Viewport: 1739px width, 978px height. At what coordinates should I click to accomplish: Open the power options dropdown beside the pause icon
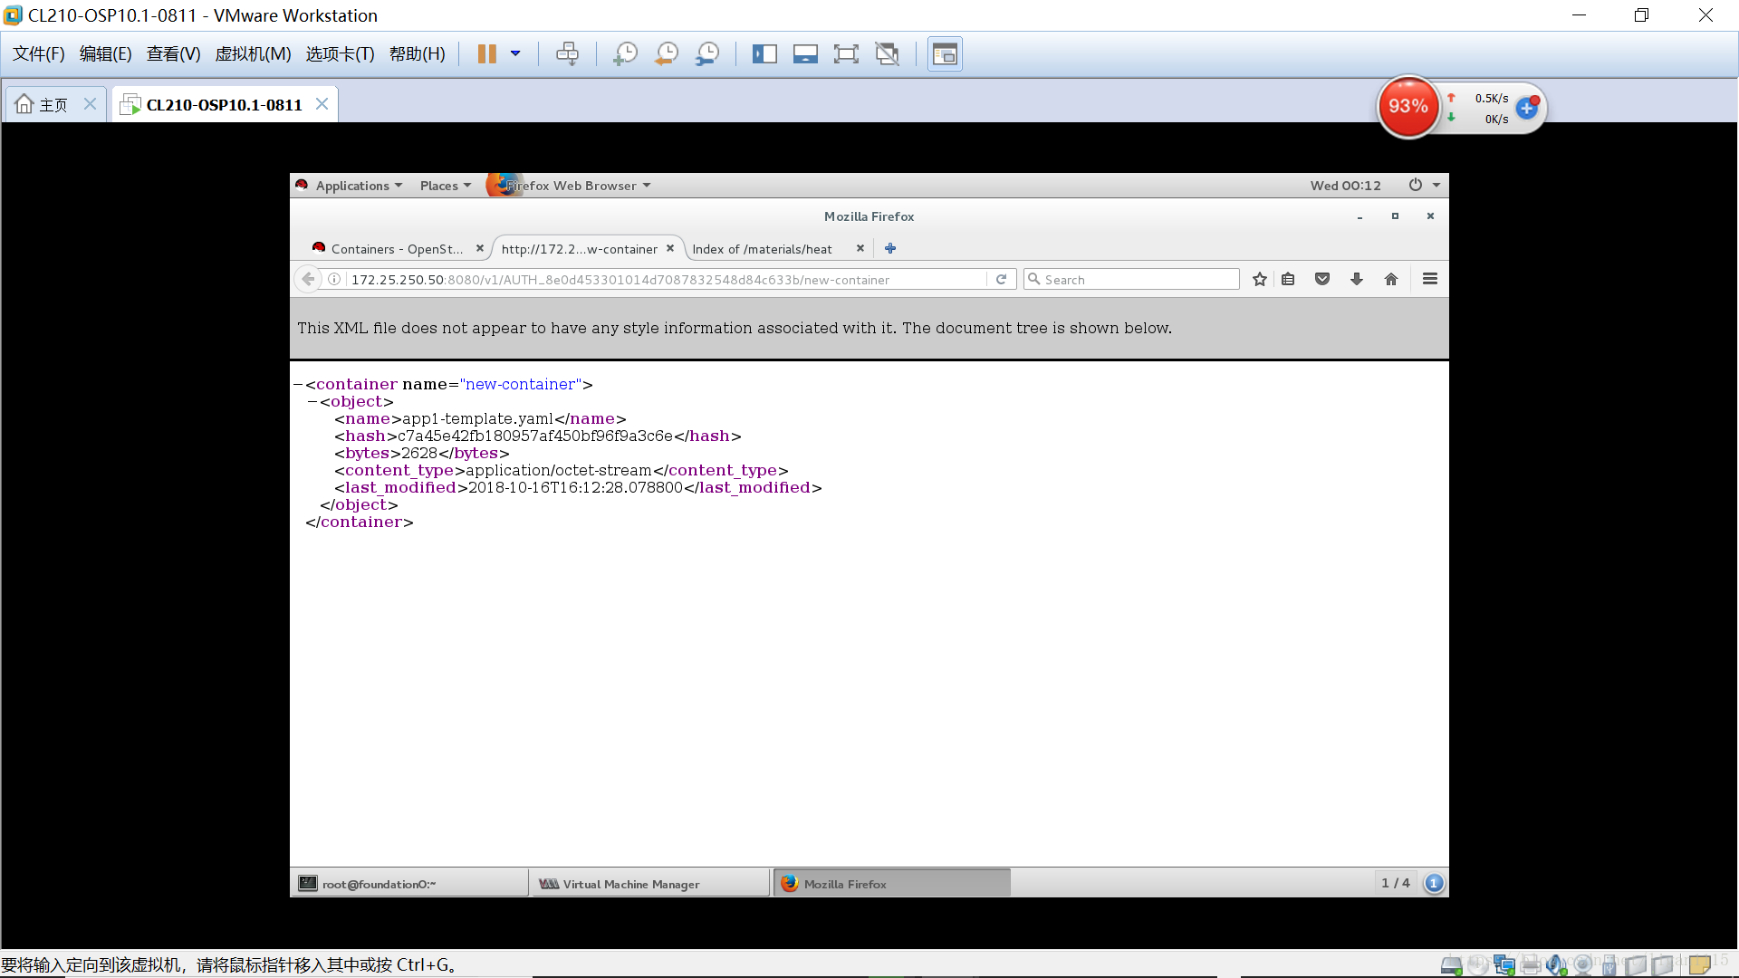[x=515, y=54]
